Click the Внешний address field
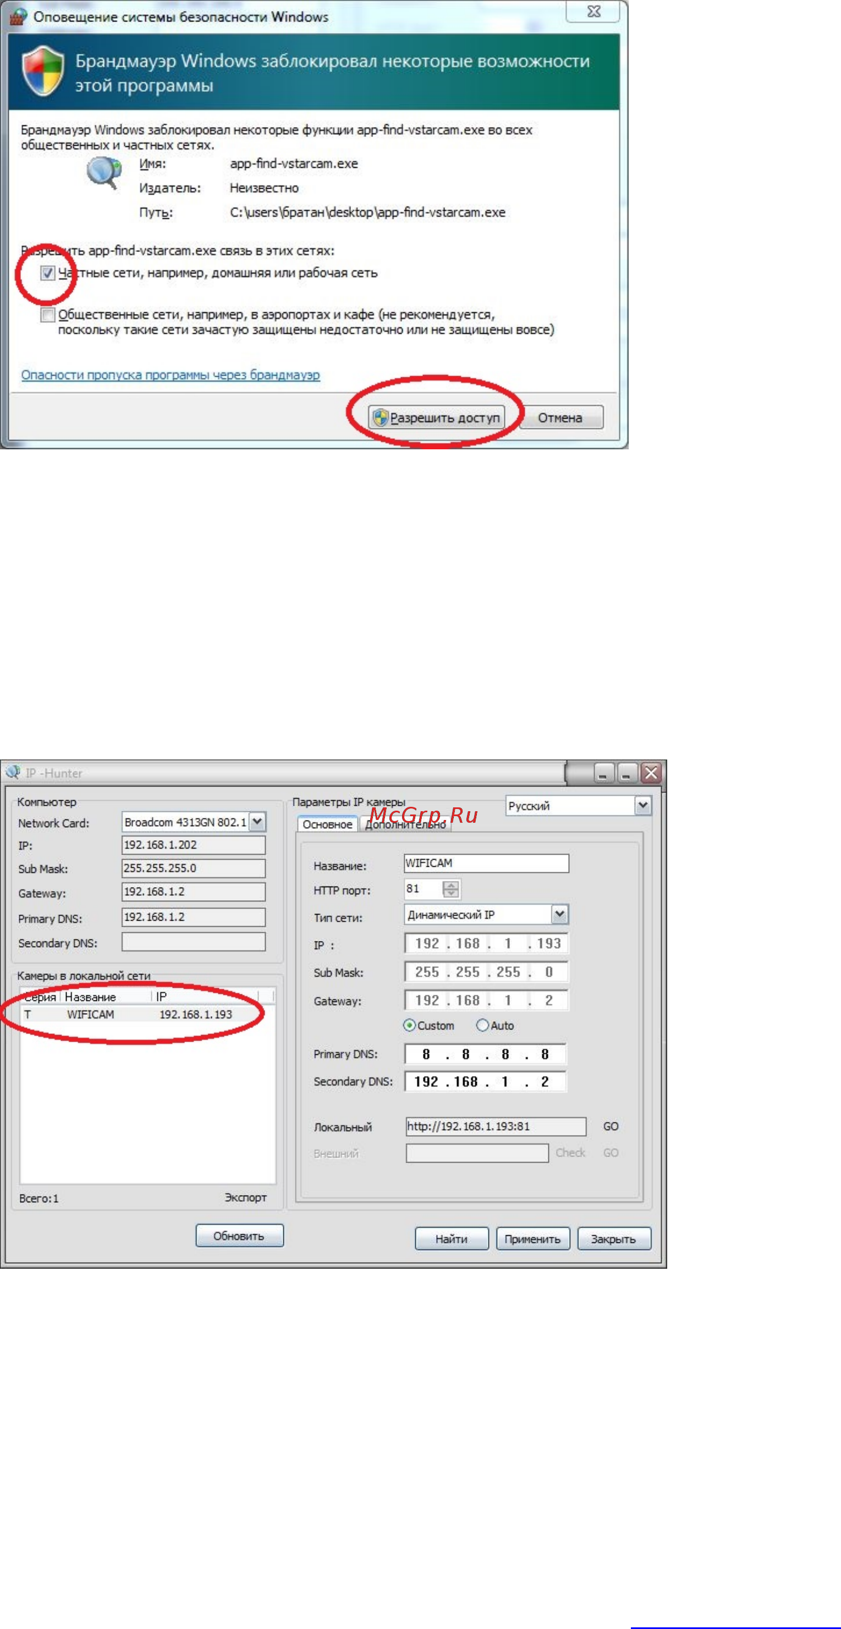This screenshot has width=841, height=1629. pyautogui.click(x=477, y=1153)
